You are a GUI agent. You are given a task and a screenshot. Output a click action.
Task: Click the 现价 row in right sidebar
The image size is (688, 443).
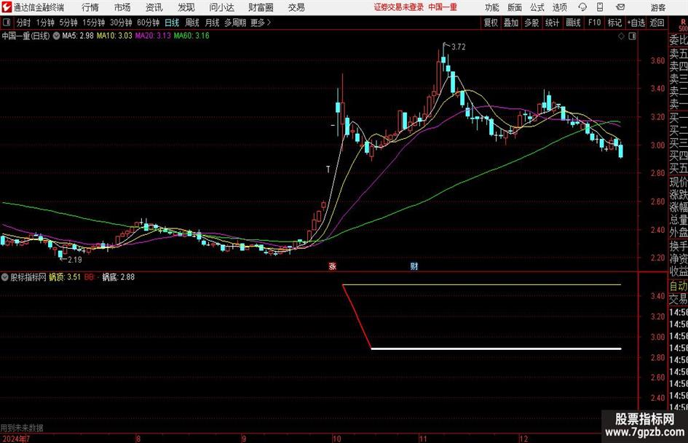click(x=679, y=182)
